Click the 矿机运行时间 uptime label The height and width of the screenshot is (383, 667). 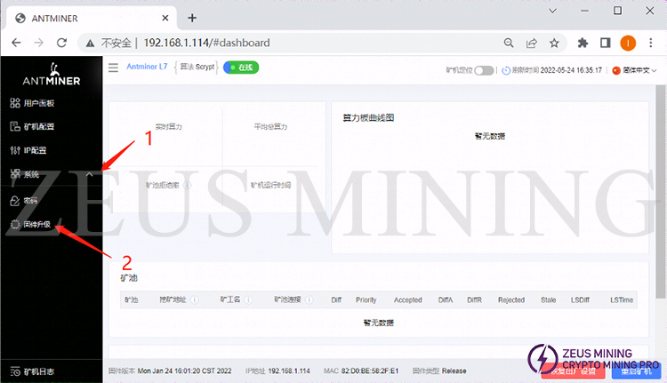click(x=270, y=185)
